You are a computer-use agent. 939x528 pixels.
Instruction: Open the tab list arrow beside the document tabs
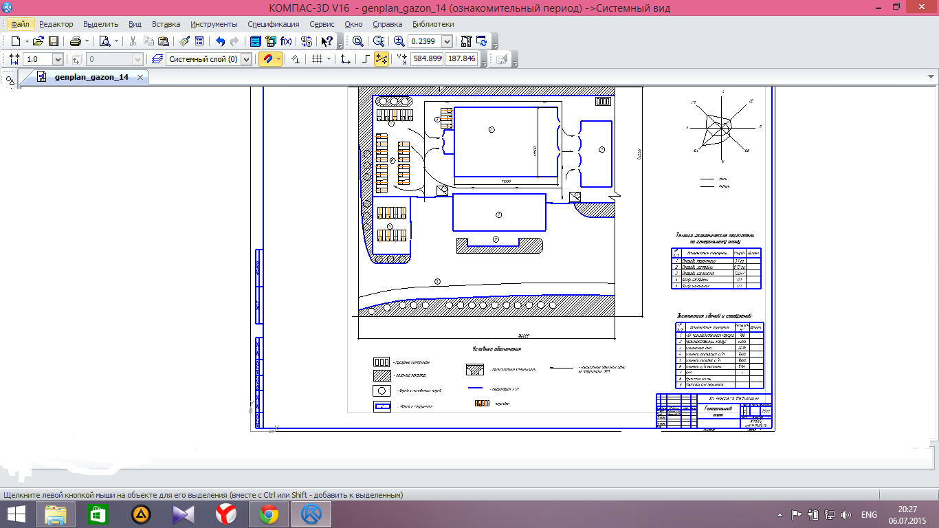coord(931,77)
